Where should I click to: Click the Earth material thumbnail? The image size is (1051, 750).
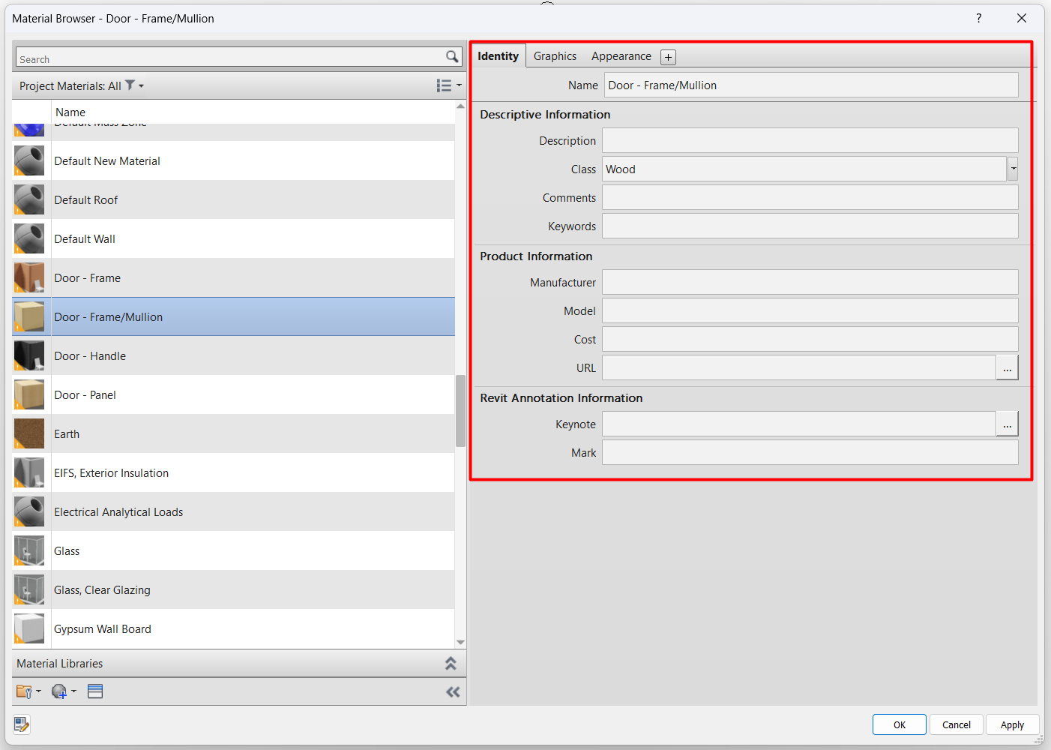click(29, 433)
